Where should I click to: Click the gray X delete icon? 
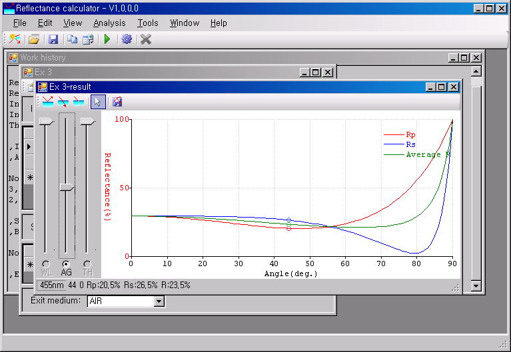[x=146, y=39]
